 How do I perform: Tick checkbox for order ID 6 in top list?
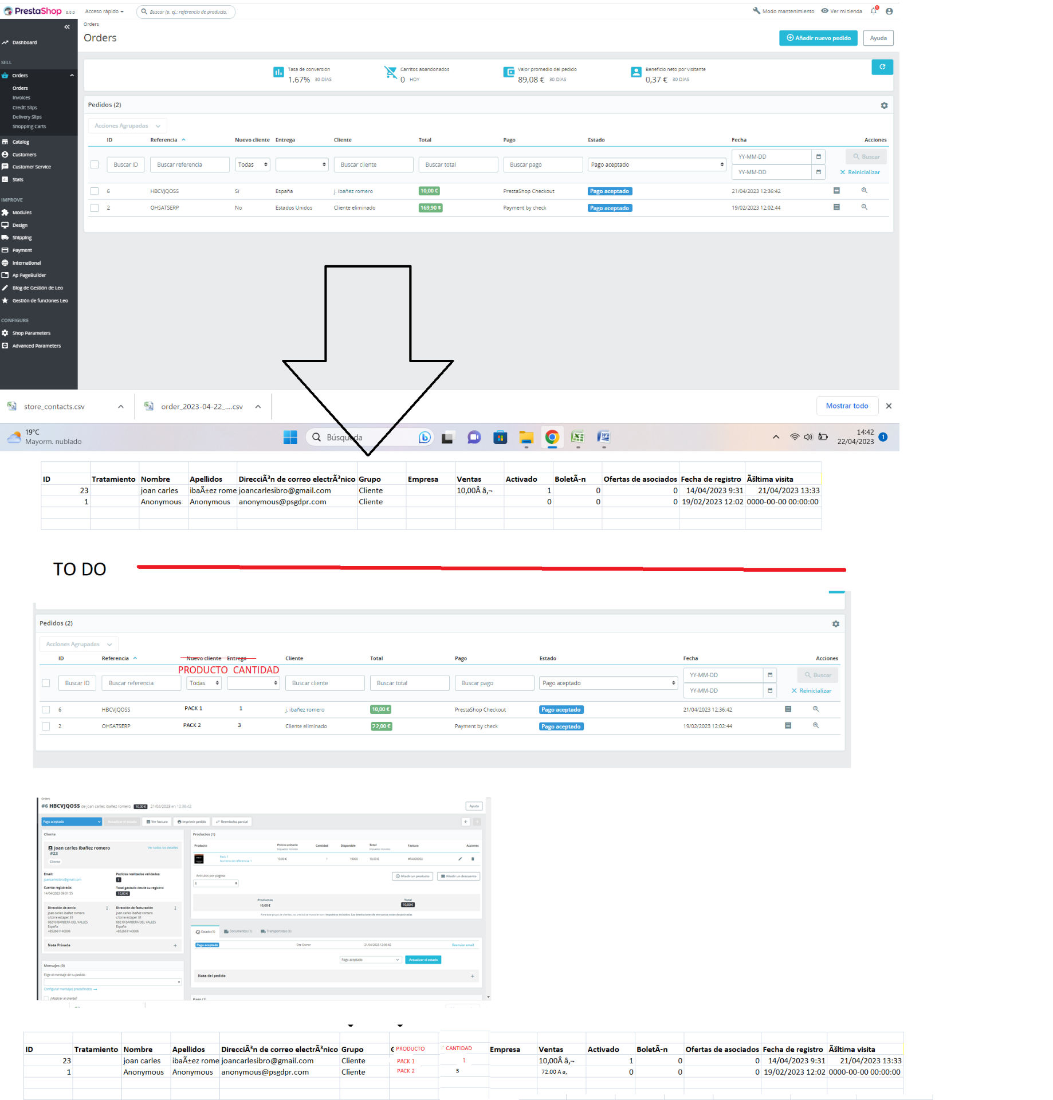pos(95,191)
